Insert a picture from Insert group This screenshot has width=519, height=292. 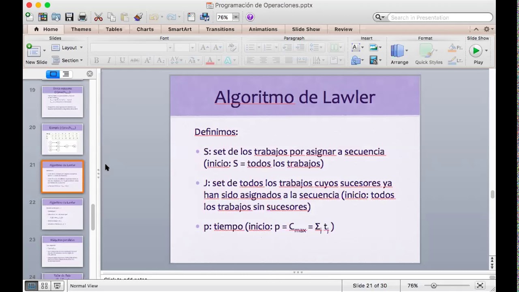pyautogui.click(x=373, y=48)
